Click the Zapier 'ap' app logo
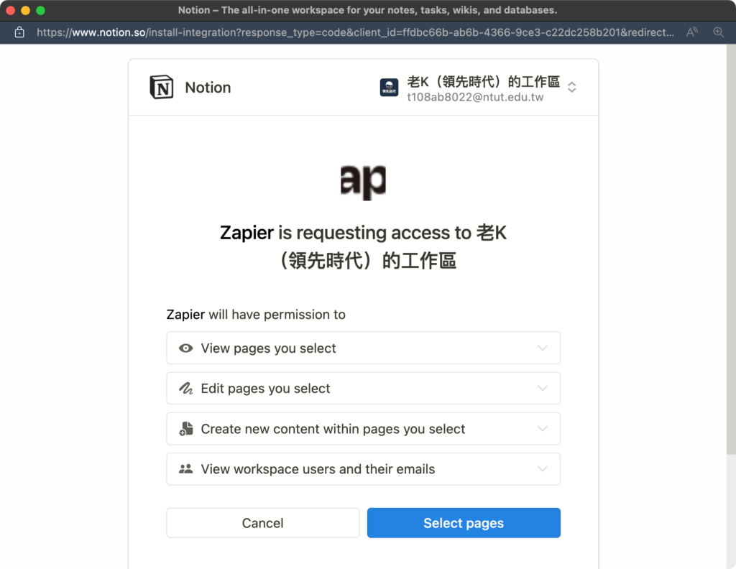The width and height of the screenshot is (736, 569). point(363,182)
